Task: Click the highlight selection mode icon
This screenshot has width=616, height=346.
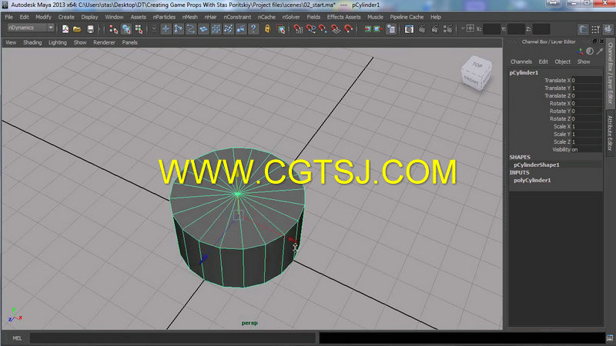Action: [280, 29]
